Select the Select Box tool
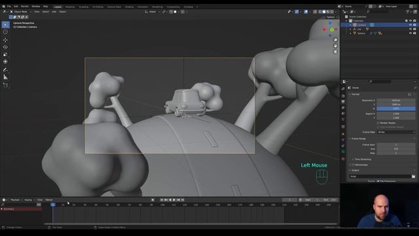419x236 pixels. tap(5, 25)
